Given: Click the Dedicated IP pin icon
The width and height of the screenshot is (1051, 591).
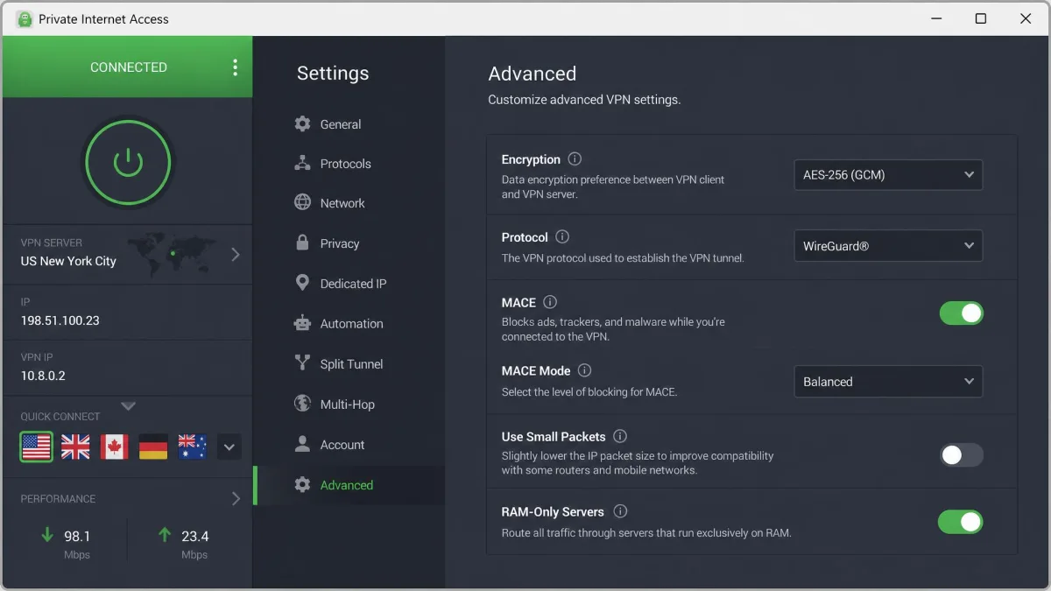Looking at the screenshot, I should pyautogui.click(x=302, y=283).
